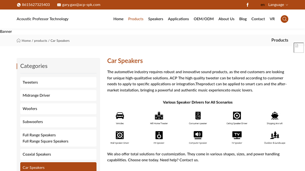The width and height of the screenshot is (305, 171).
Task: Click the Outdoor & Landscape trees icon
Action: [274, 135]
